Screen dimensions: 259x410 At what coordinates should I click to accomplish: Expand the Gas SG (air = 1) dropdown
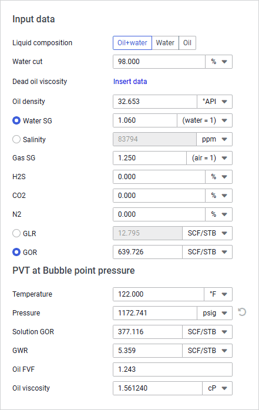(209, 158)
